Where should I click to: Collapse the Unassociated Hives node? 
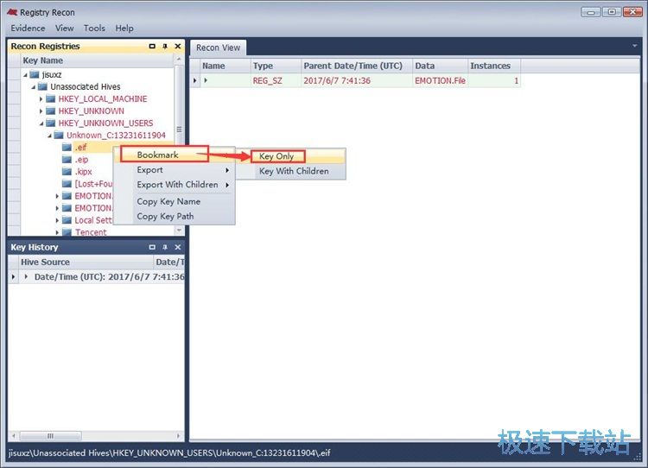(34, 86)
